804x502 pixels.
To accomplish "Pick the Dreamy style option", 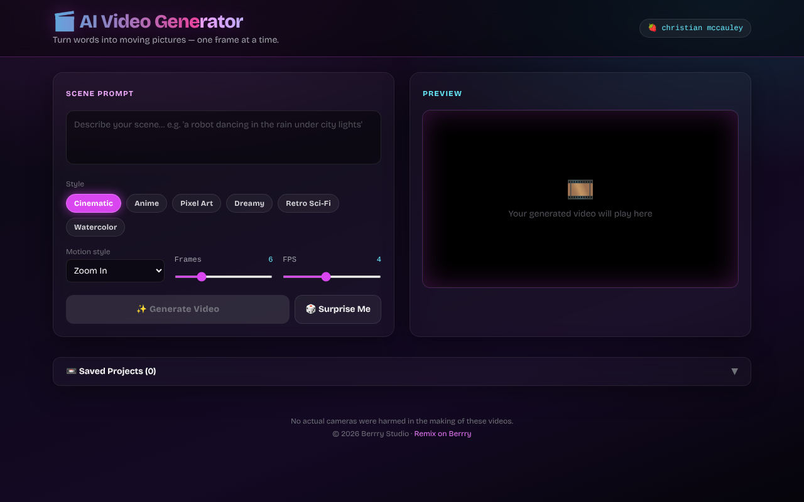I will (x=249, y=203).
